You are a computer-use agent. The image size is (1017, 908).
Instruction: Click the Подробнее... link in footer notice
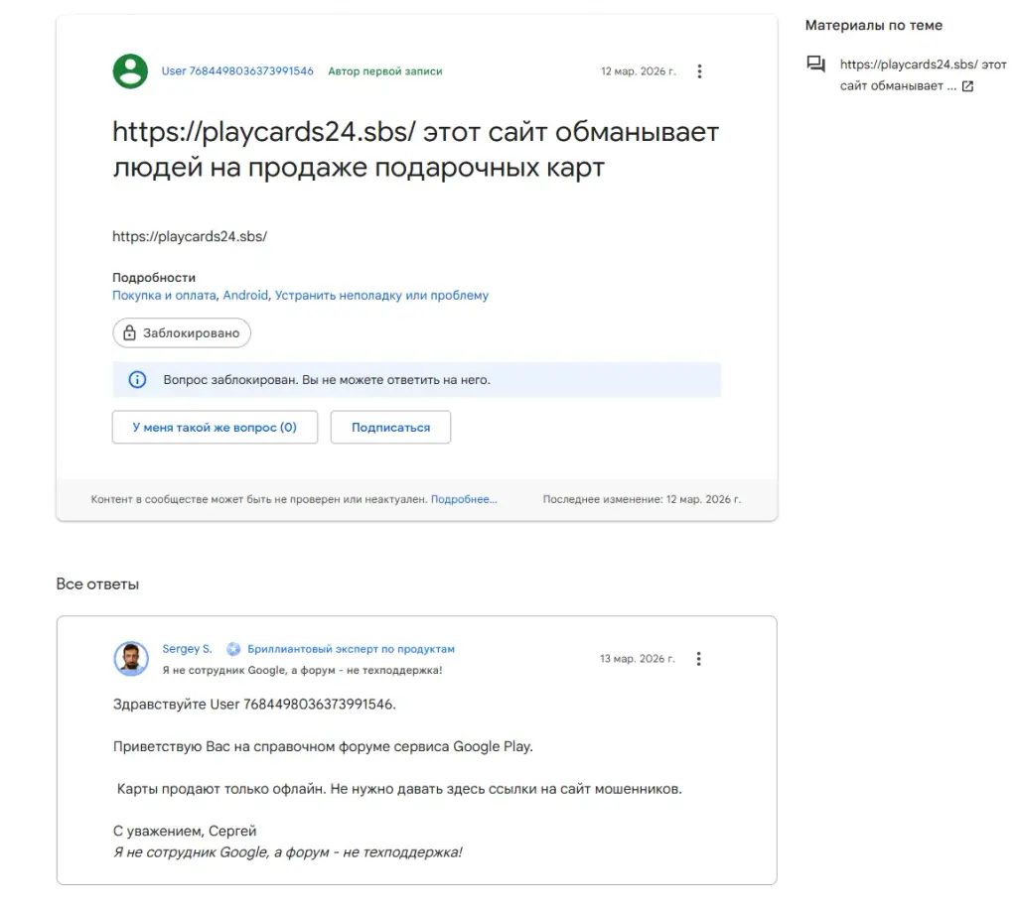click(464, 499)
